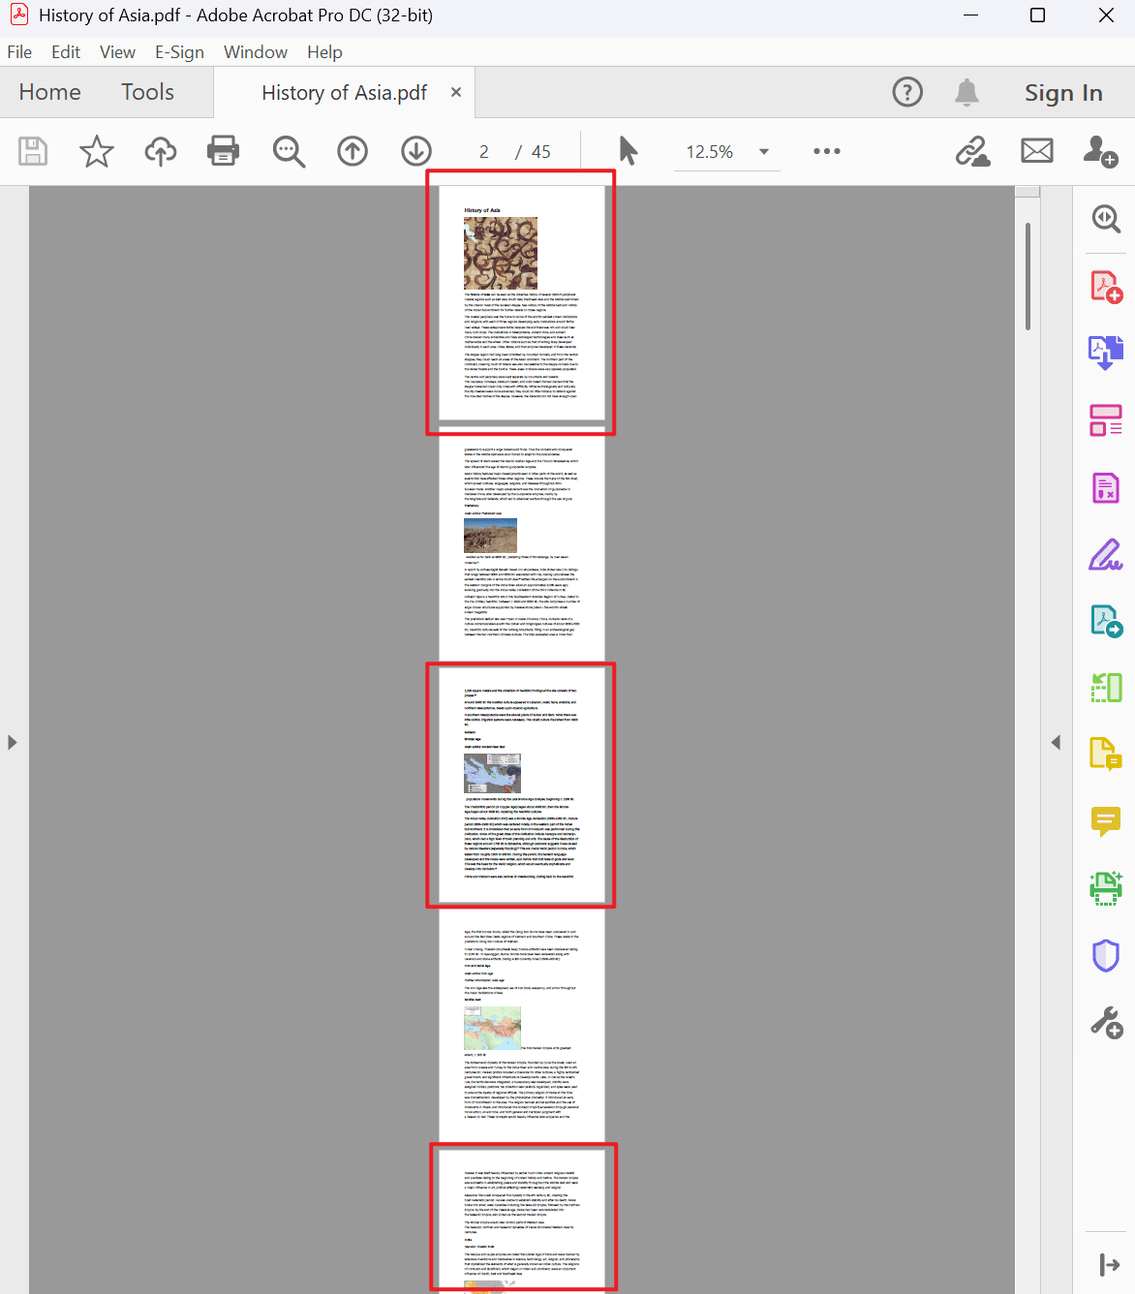
Task: Open the Window menu
Action: coord(256,52)
